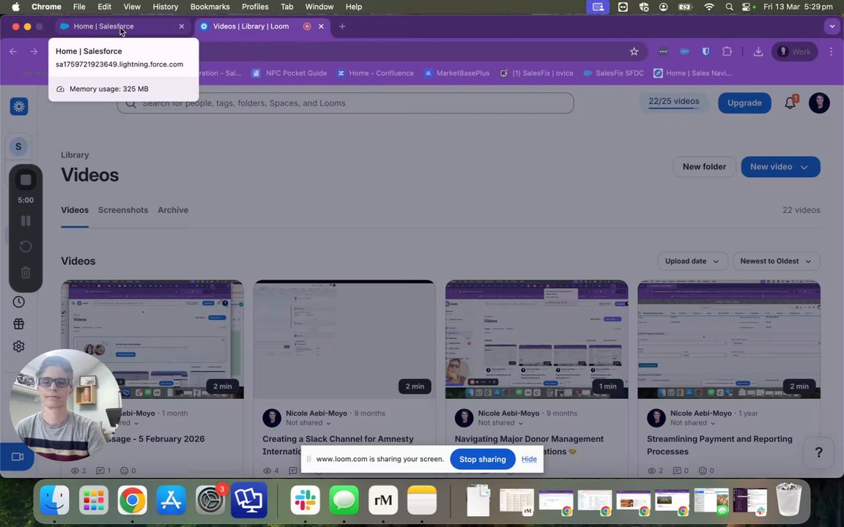Click the New folder button
This screenshot has width=844, height=527.
coord(704,167)
